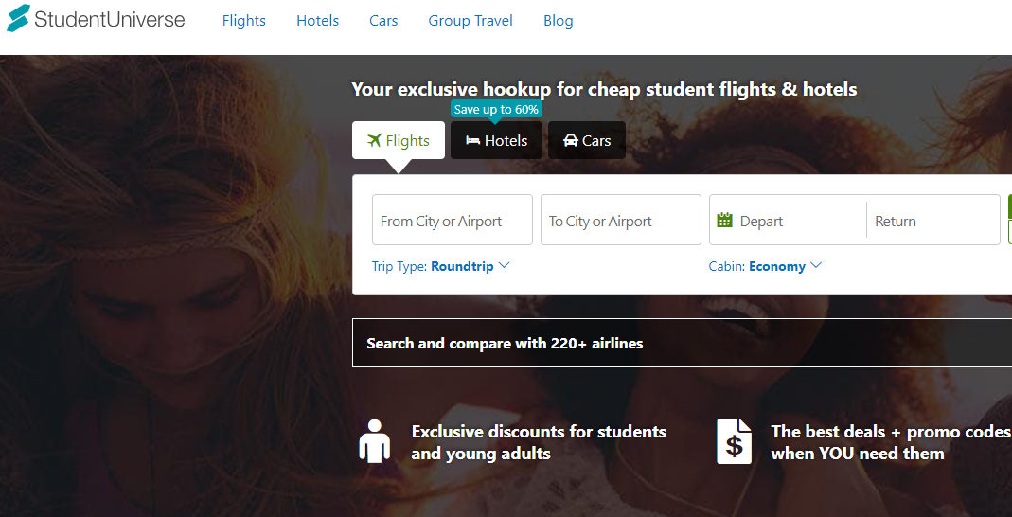Viewport: 1012px width, 517px height.
Task: Expand the Trip Type Roundtrip dropdown
Action: tap(470, 266)
